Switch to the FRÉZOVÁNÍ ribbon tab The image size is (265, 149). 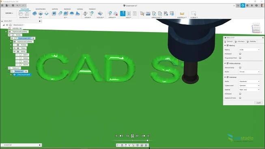pos(25,9)
